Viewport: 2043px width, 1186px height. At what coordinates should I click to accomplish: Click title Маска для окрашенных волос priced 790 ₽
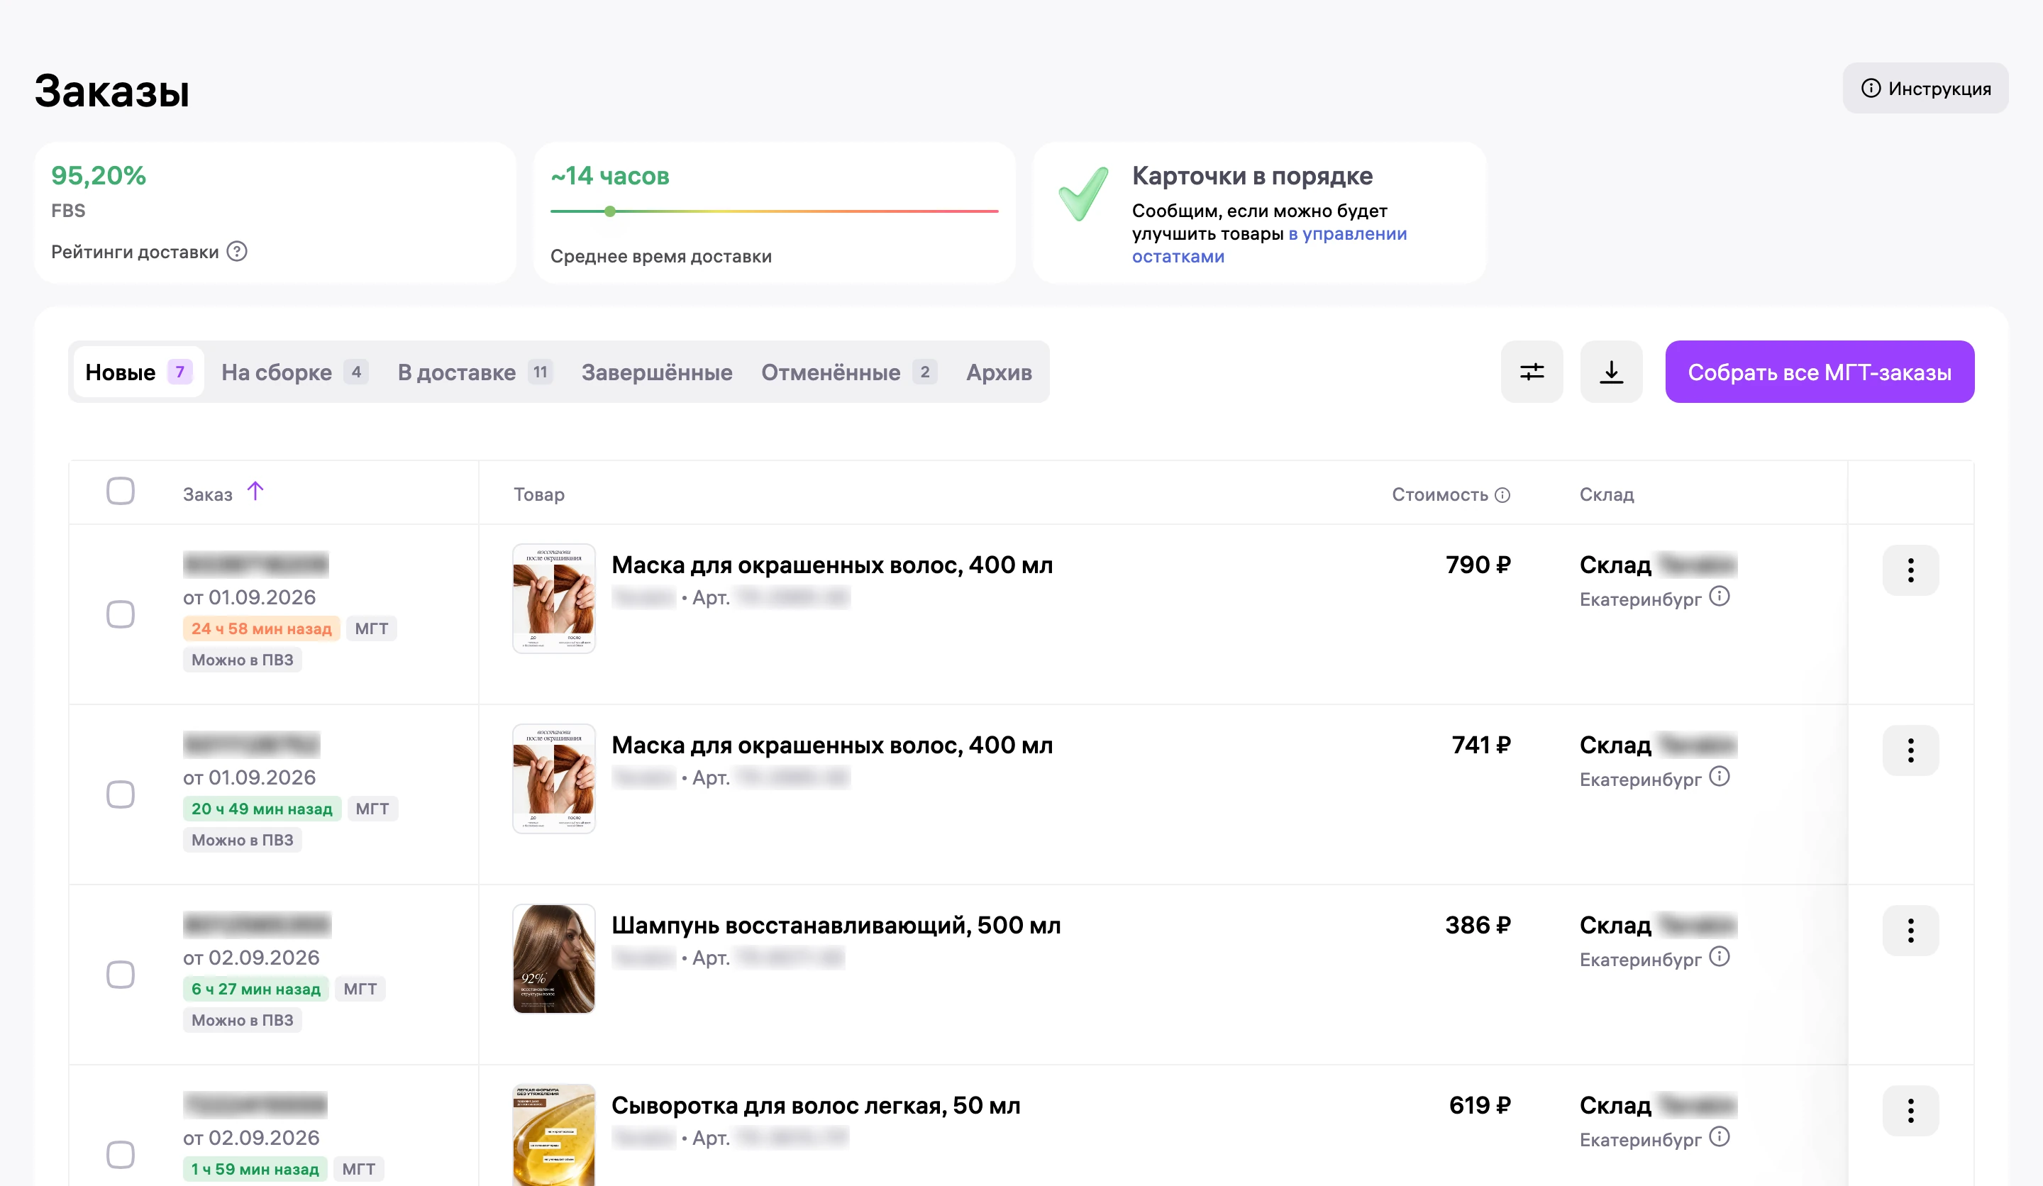pos(832,565)
